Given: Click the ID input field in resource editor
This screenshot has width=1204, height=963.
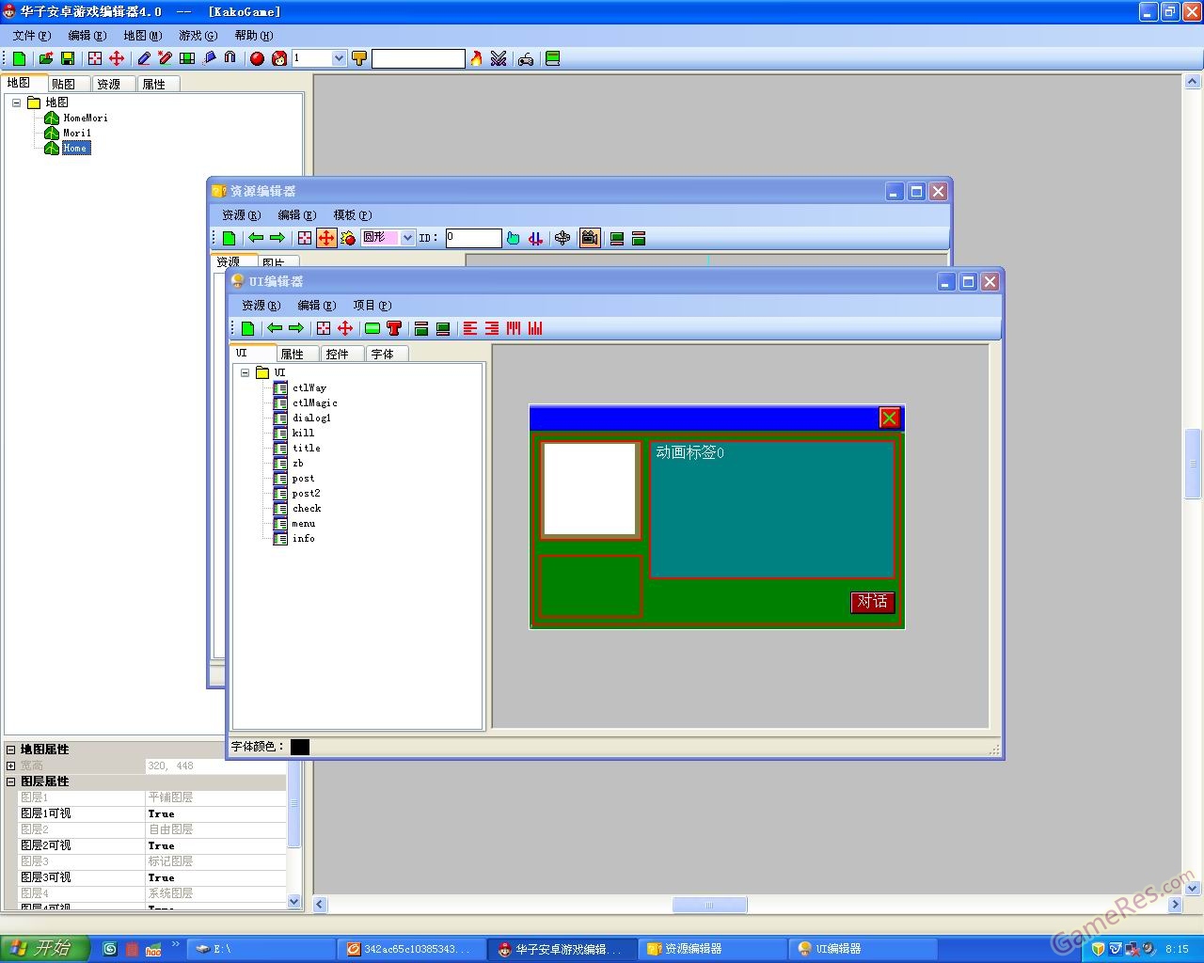Looking at the screenshot, I should tap(473, 238).
